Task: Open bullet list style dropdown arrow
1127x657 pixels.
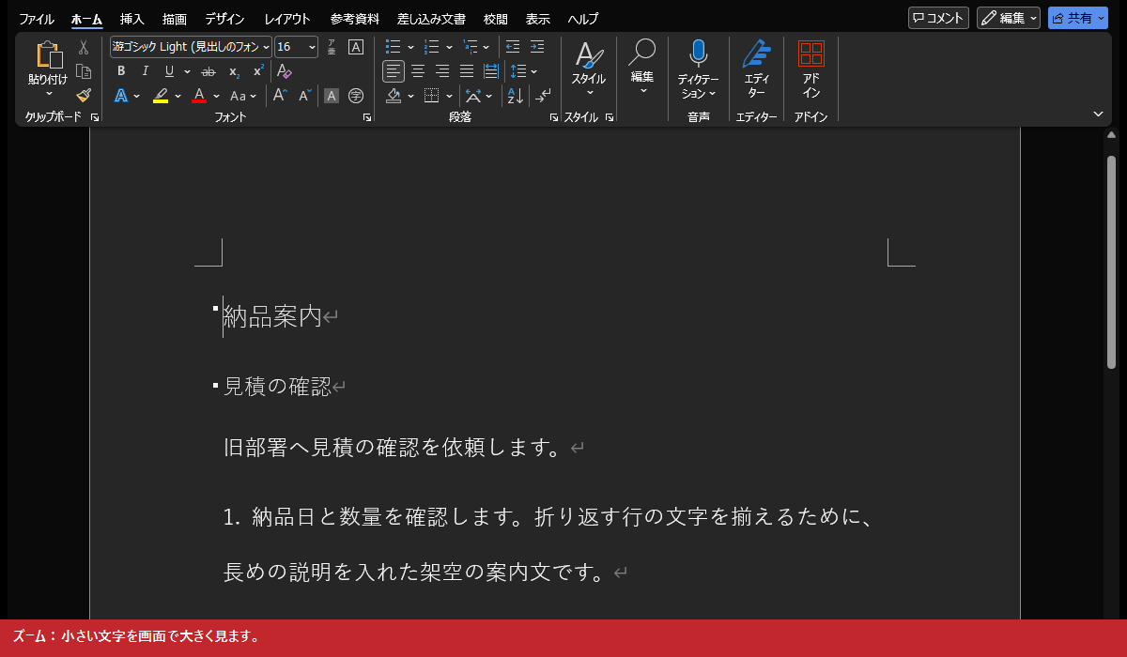Action: (412, 47)
